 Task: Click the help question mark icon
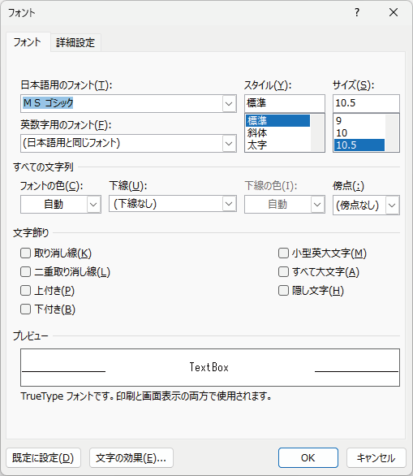coord(357,12)
